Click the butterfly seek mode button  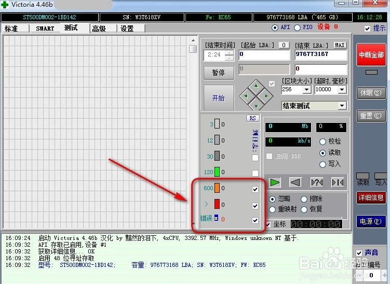(x=338, y=182)
